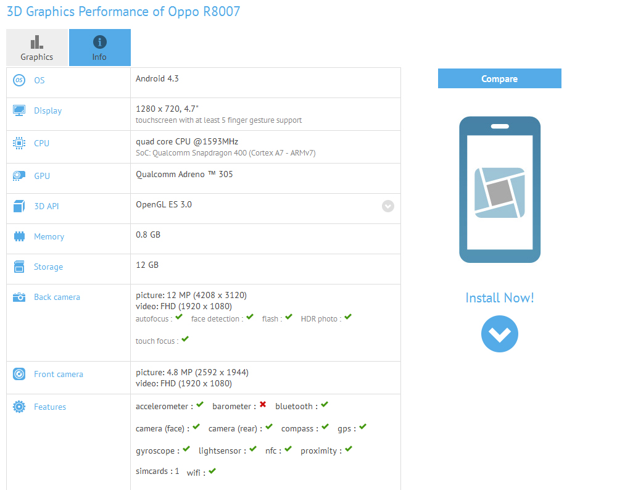617x490 pixels.
Task: Click the Memory chip icon
Action: click(19, 236)
